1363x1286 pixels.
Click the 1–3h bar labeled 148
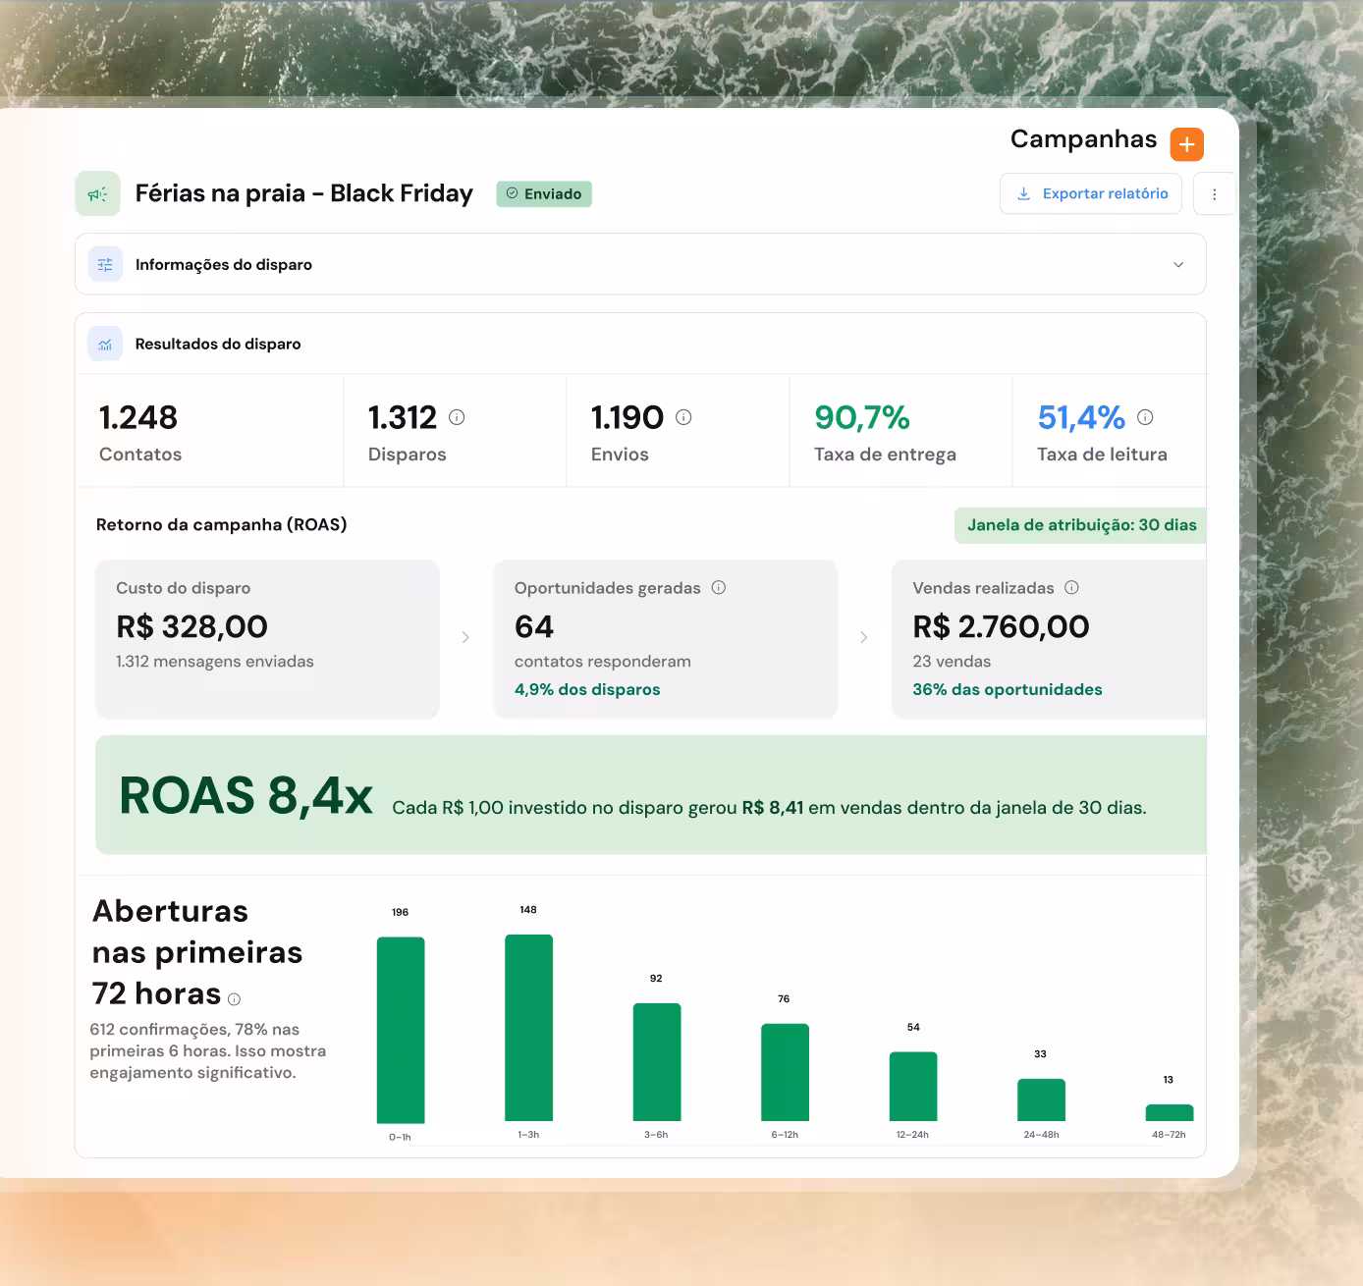point(528,1028)
